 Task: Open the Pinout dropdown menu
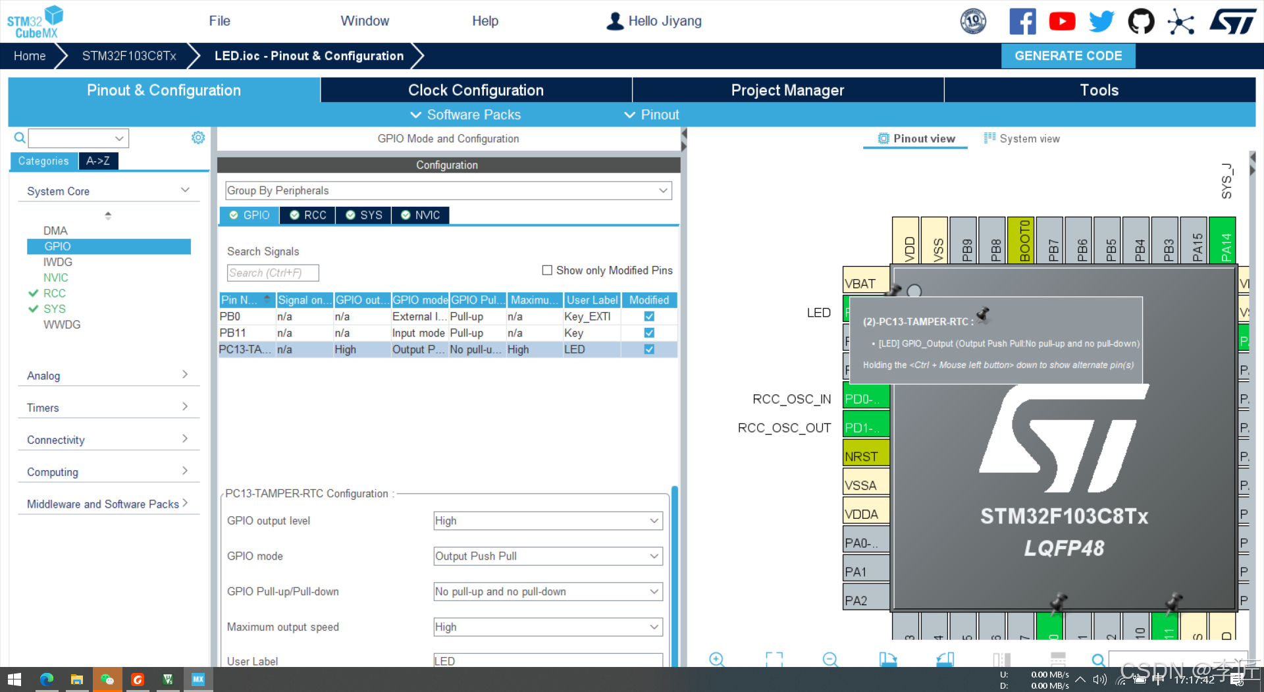pyautogui.click(x=651, y=115)
